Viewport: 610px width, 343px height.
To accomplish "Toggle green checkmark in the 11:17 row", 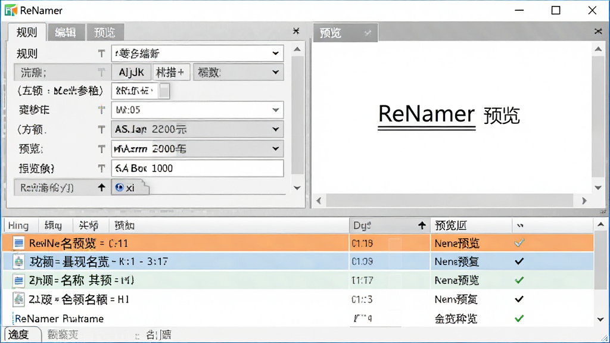I will [519, 280].
